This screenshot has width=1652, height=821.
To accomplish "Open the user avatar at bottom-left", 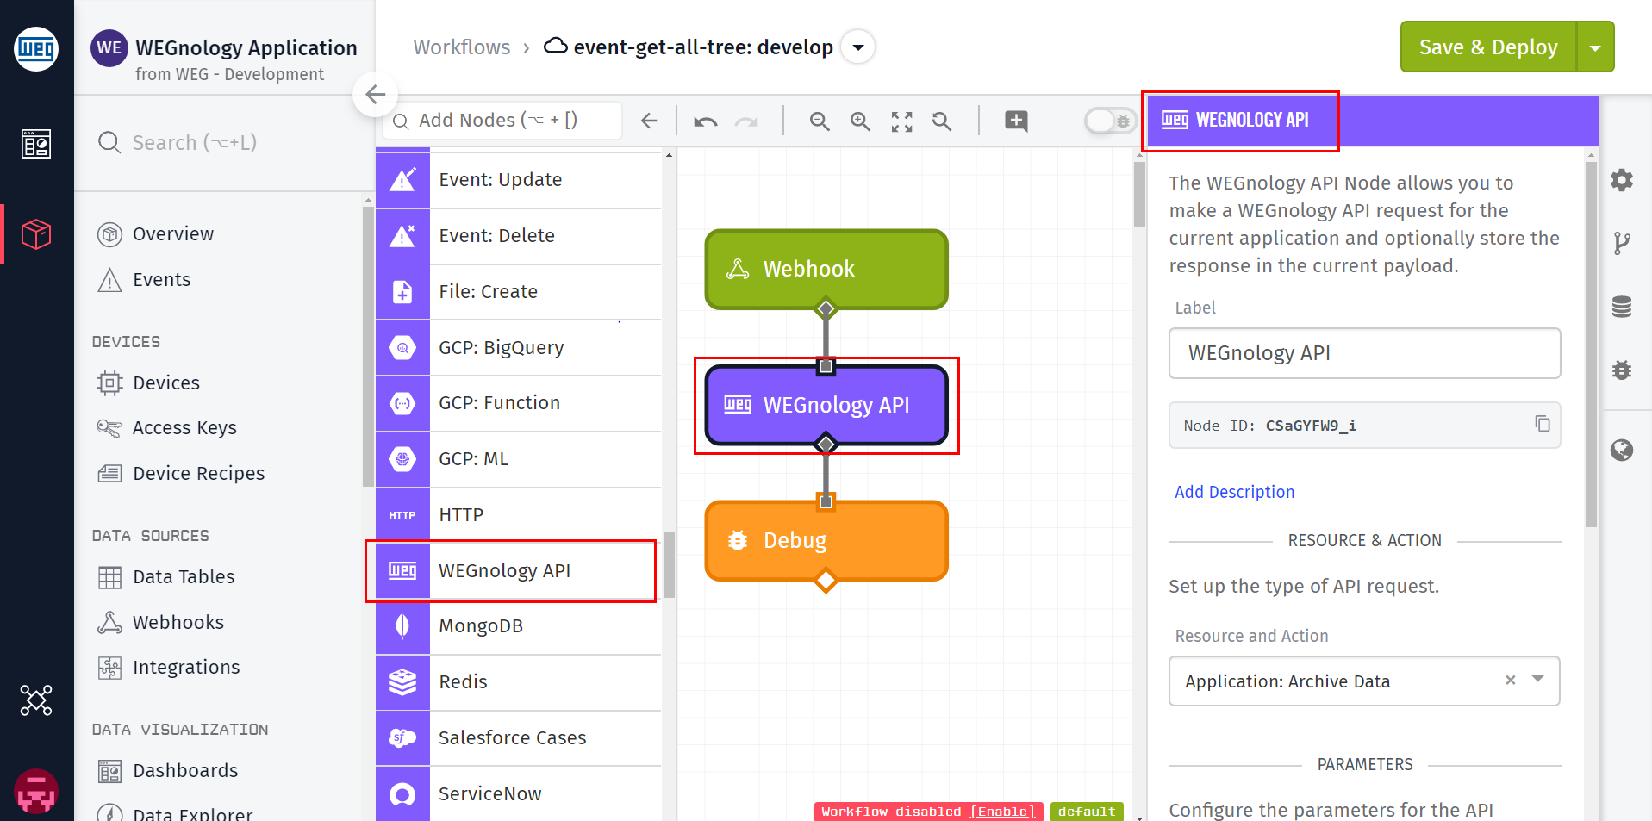I will tap(36, 791).
